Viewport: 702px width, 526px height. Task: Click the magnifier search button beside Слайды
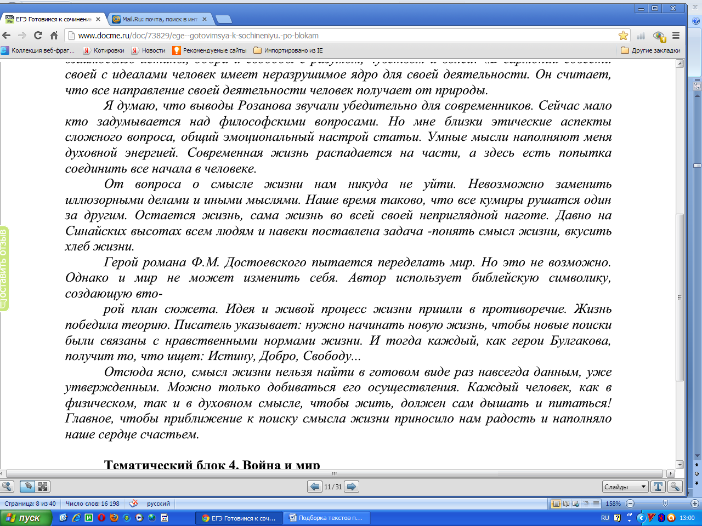tap(675, 487)
